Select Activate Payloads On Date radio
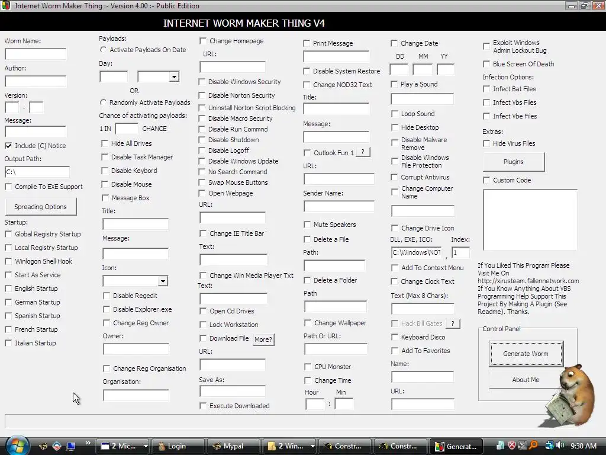 [103, 50]
